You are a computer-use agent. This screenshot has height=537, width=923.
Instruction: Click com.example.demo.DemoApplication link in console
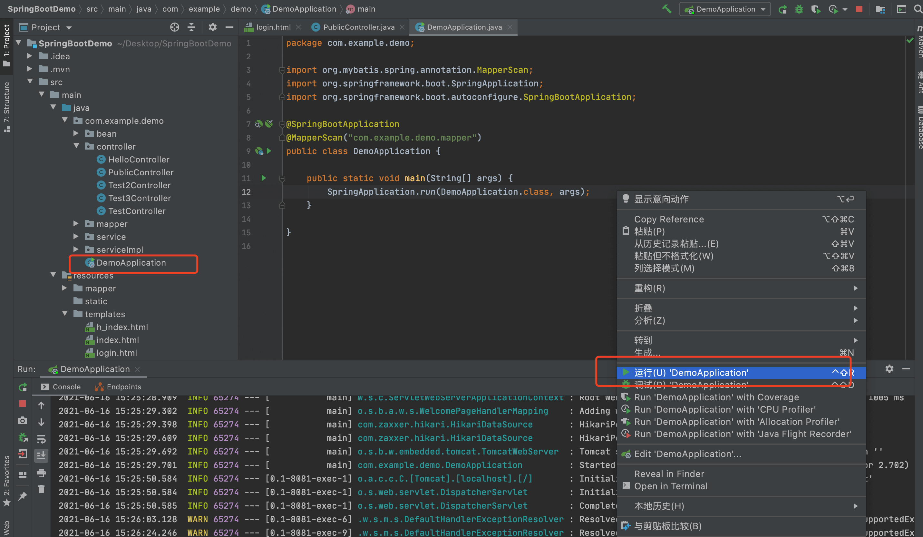440,465
